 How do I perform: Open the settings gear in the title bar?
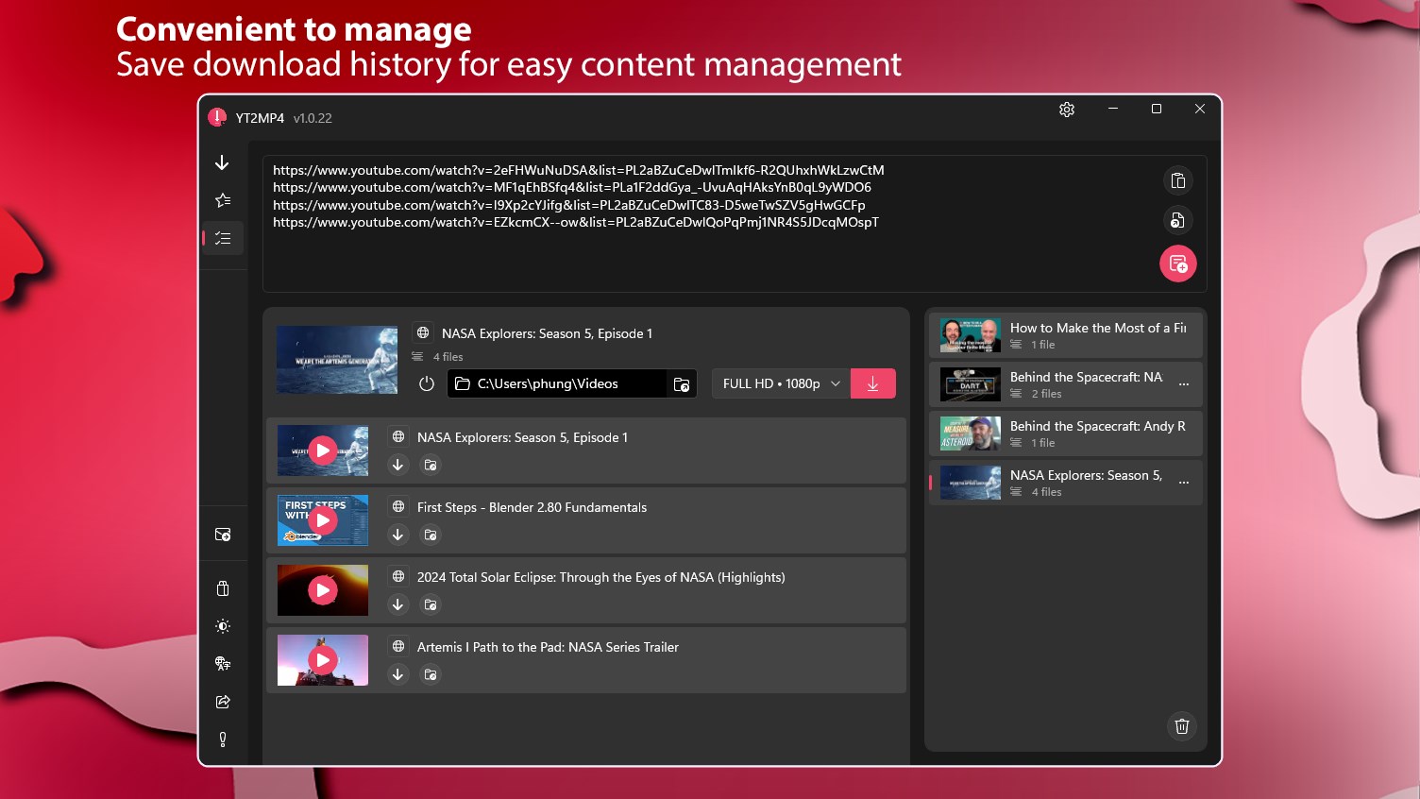coord(1067,110)
